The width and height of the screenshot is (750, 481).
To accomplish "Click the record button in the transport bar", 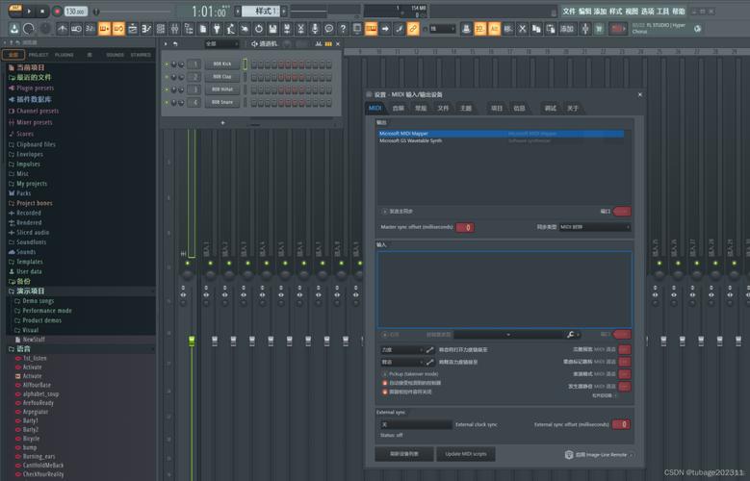I will pyautogui.click(x=57, y=12).
